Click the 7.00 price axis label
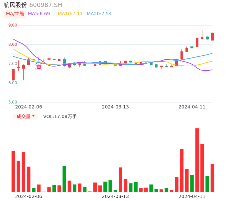 (x=13, y=64)
